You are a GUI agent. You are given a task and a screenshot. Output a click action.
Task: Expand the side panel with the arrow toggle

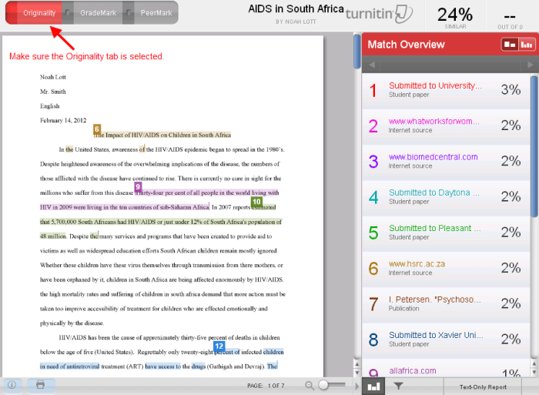(357, 387)
